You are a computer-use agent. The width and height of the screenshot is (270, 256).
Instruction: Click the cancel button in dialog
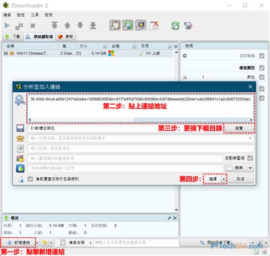240,179
